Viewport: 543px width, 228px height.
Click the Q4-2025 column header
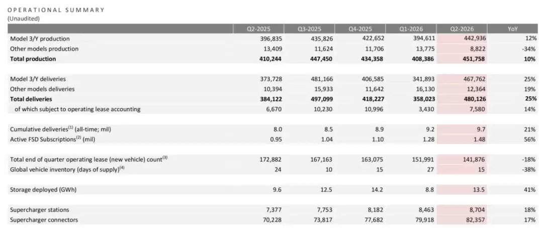(x=360, y=29)
